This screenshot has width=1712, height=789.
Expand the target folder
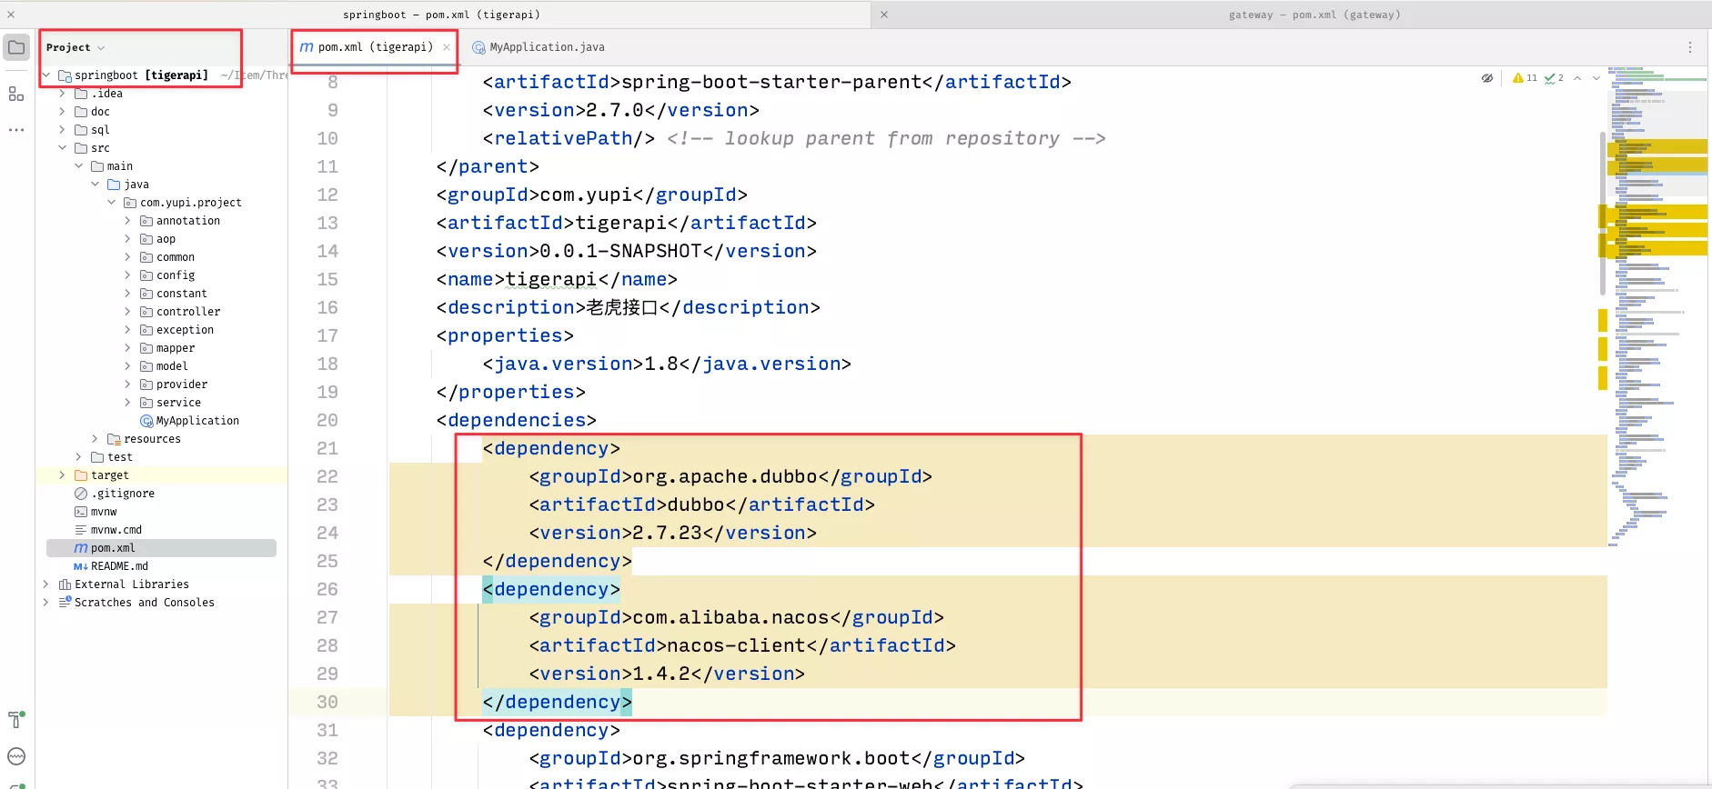[x=62, y=475]
